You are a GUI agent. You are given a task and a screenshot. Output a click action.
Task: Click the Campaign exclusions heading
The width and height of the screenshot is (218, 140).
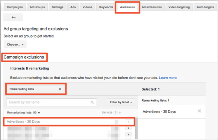click(24, 57)
